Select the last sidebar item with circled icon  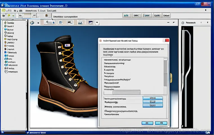coord(11,72)
